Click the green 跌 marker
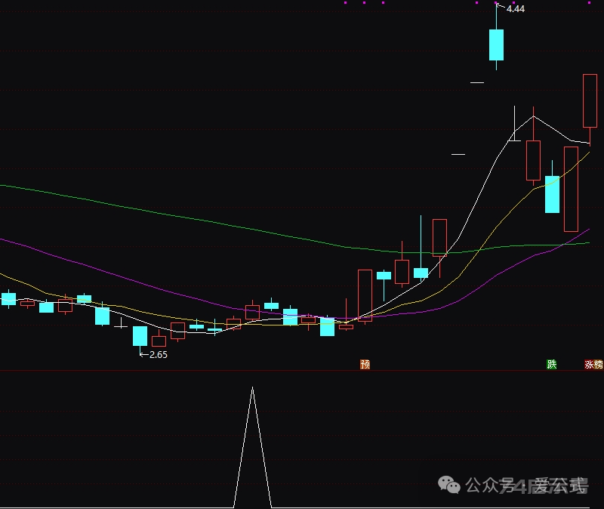Image resolution: width=604 pixels, height=509 pixels. click(x=552, y=364)
